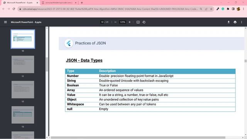
Task: Close the jsonplaceholder tab
Action: (x=76, y=3)
